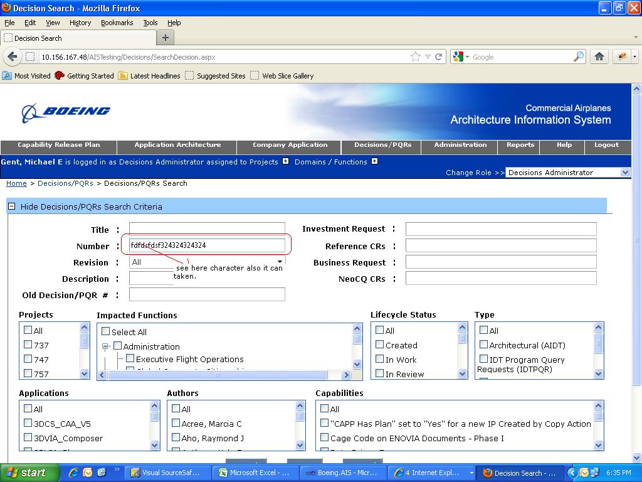Check Executive Flight Operations checkbox
The width and height of the screenshot is (642, 482).
pos(130,358)
